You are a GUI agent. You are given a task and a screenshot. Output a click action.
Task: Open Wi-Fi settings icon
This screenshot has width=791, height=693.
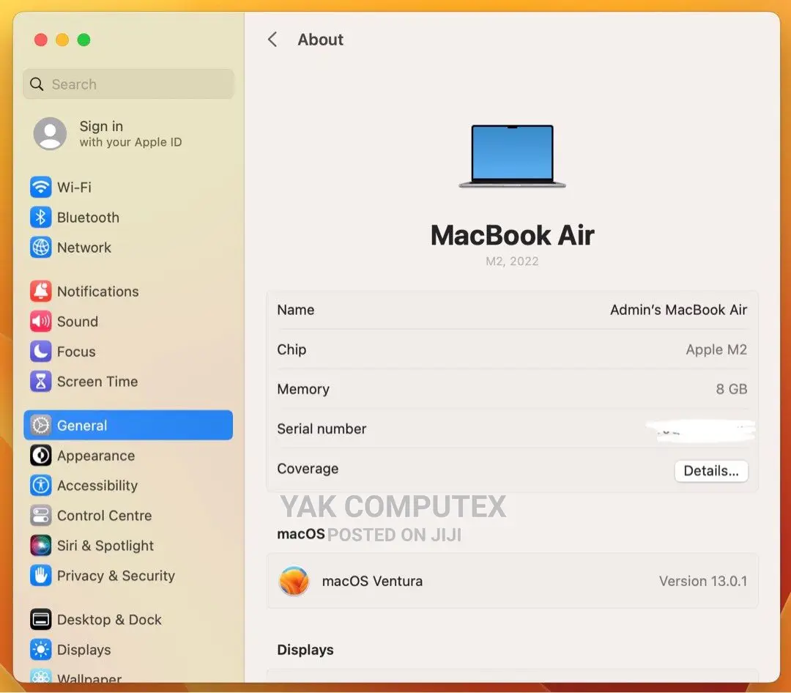[x=40, y=188]
